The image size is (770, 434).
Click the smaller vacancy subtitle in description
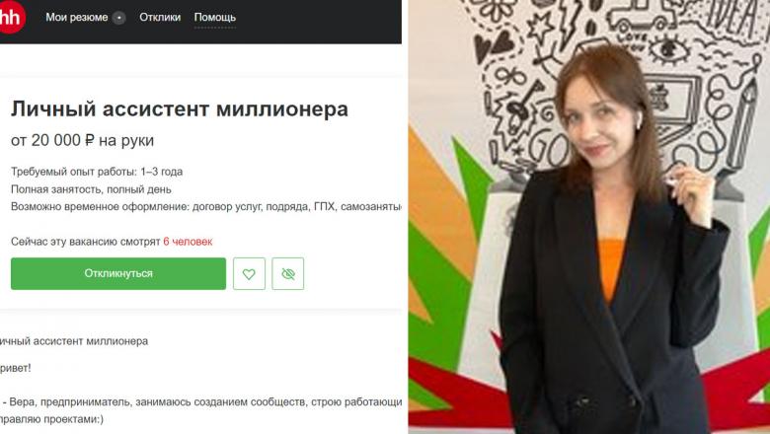point(74,341)
